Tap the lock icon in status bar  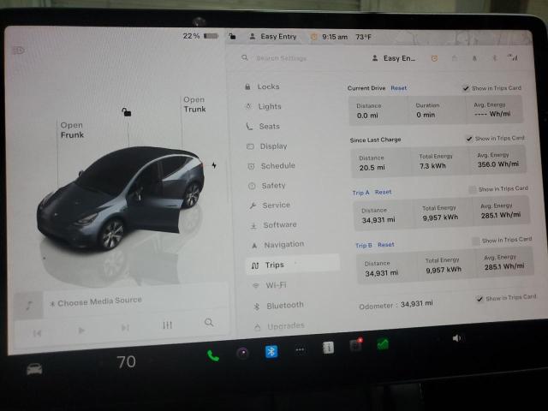click(232, 36)
